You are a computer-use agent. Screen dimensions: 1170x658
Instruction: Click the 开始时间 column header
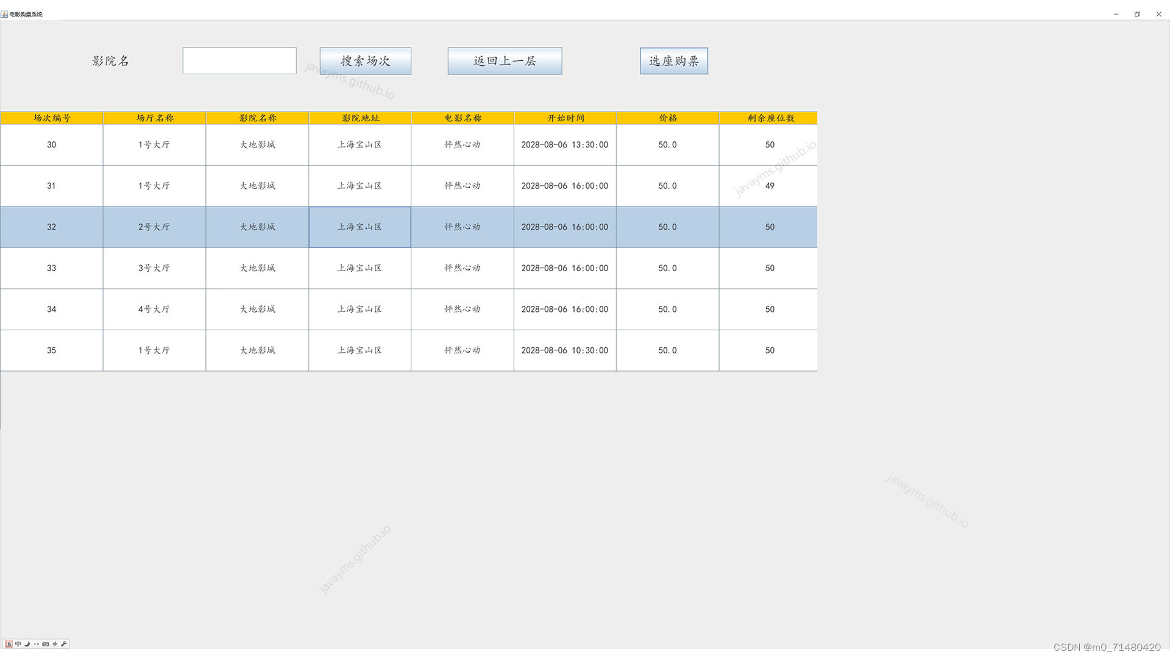click(x=565, y=118)
